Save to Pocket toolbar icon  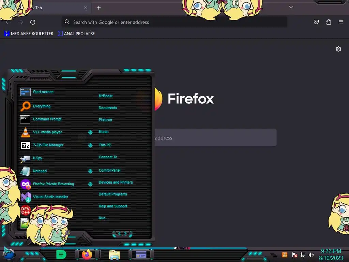coord(316,22)
